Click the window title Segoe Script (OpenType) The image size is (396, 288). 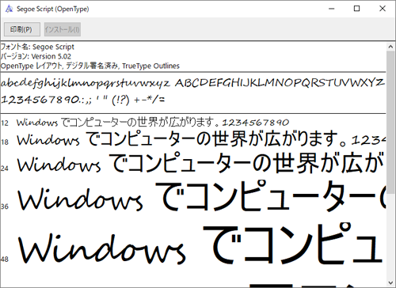coord(53,9)
